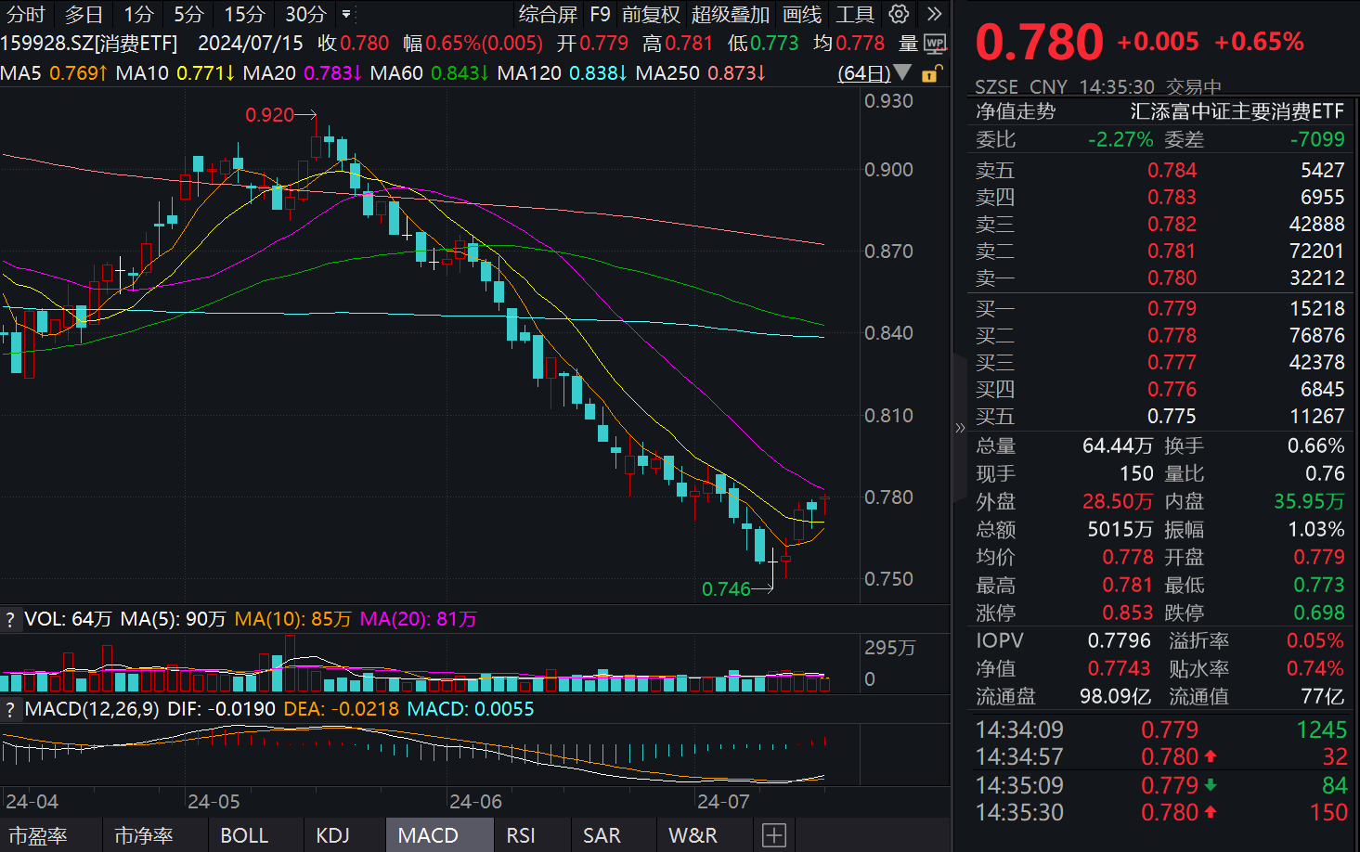The width and height of the screenshot is (1360, 852).
Task: Click IOPV value 0.7796
Action: pos(1119,641)
